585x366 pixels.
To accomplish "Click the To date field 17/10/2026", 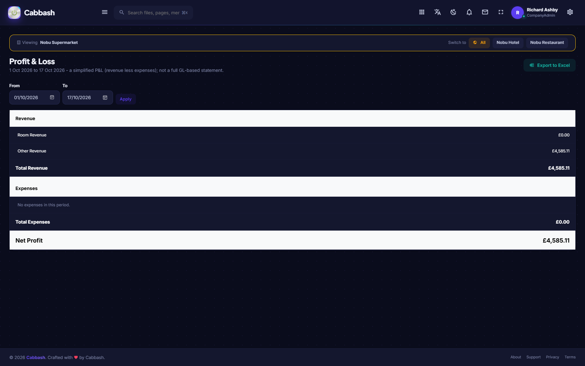I will [x=88, y=97].
